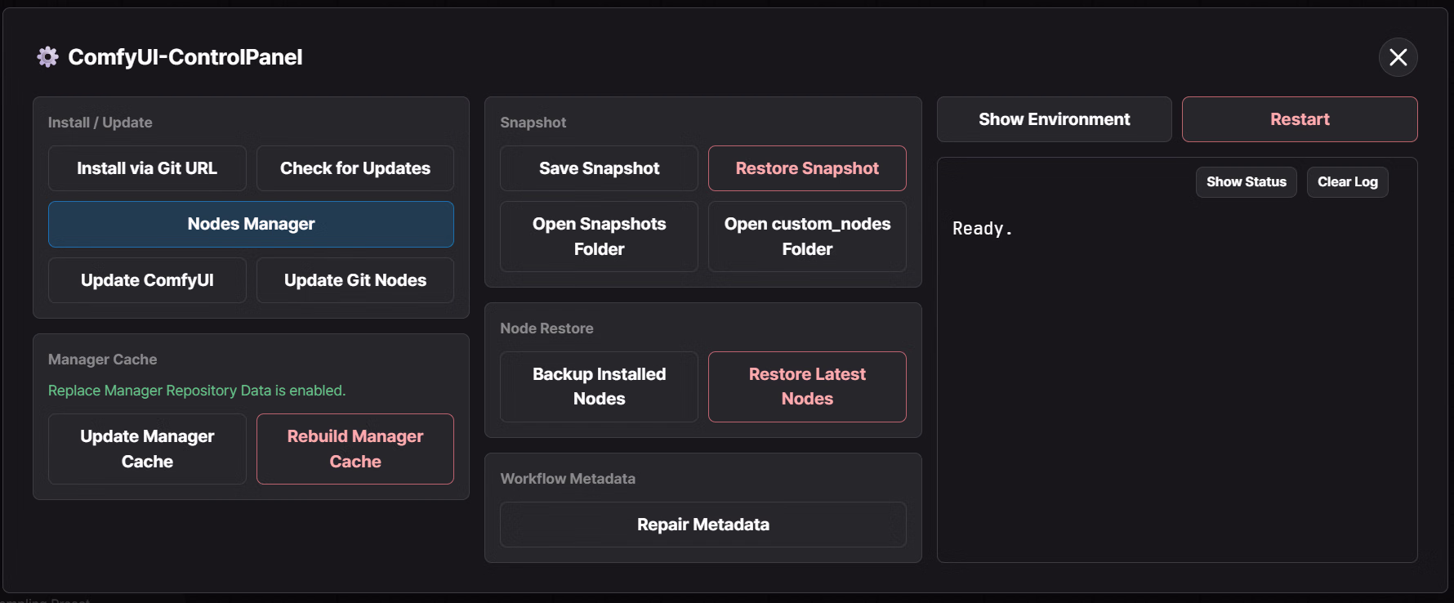
Task: Click Update Git Nodes
Action: (355, 280)
